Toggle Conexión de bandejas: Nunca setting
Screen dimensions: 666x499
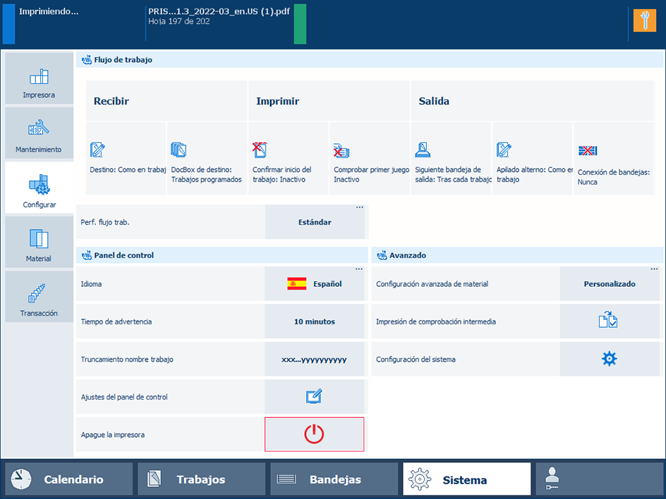point(614,159)
